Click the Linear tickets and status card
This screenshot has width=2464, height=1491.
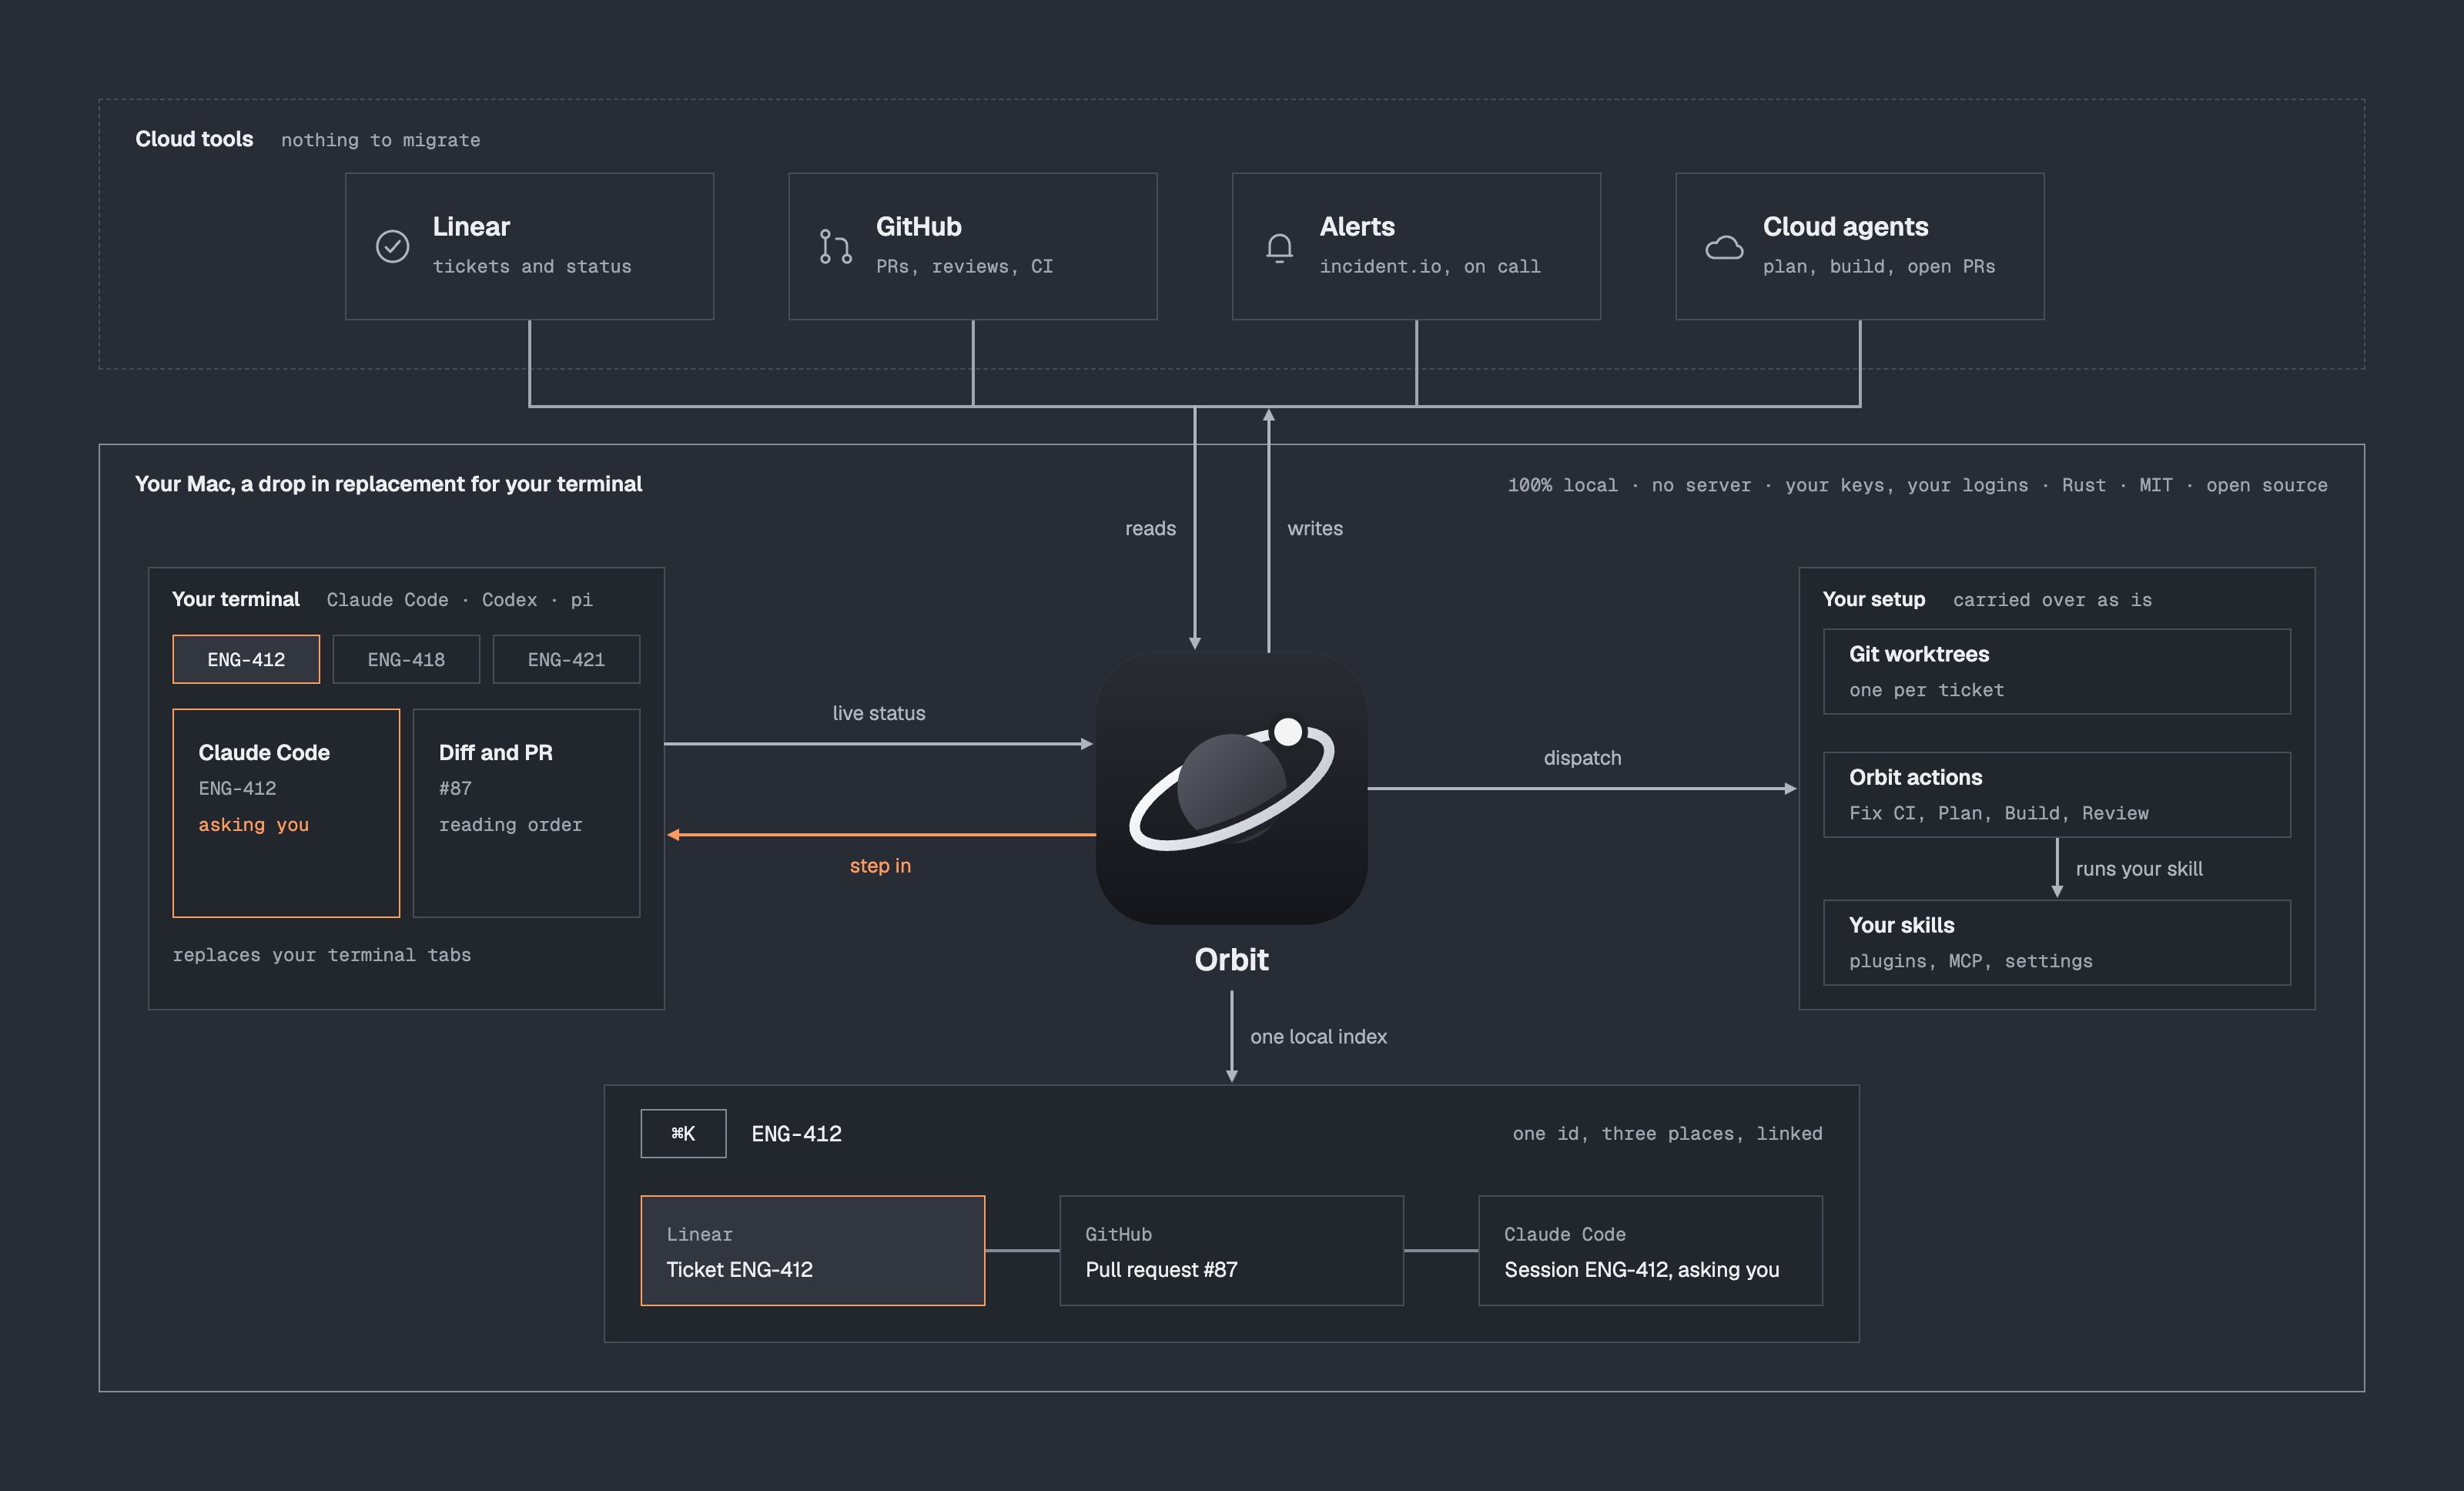[529, 246]
